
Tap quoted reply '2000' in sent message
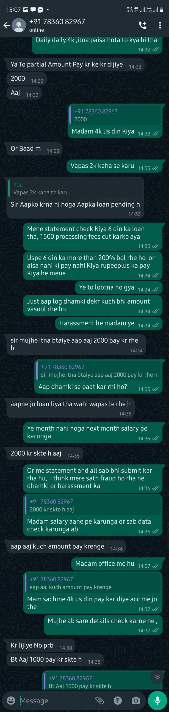point(115,115)
